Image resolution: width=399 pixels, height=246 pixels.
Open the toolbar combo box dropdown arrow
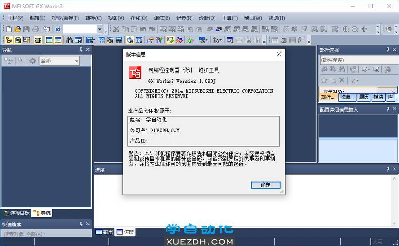click(99, 29)
